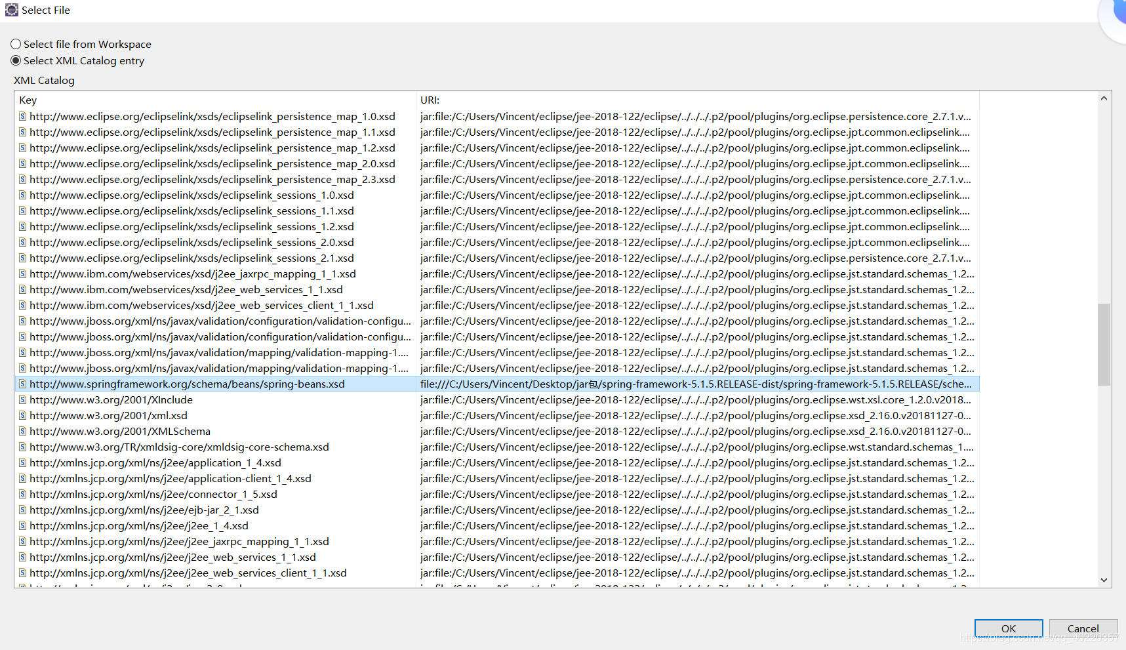Viewport: 1126px width, 650px height.
Task: Click the icon beside eclipselink_sessions_1.0.xsd
Action: pos(23,195)
